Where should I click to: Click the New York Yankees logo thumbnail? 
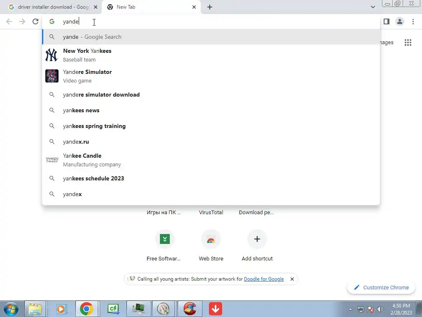tap(52, 55)
